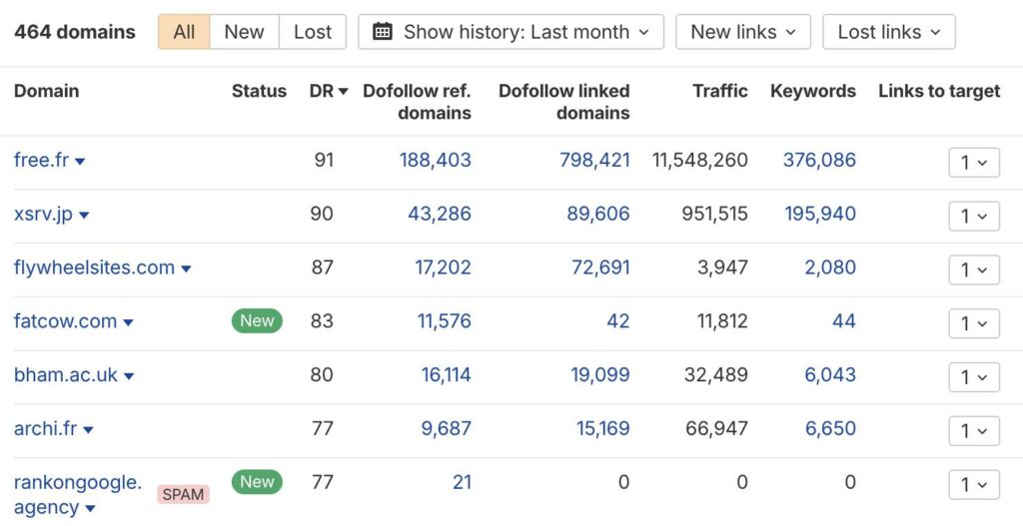Click the bham.ac.uk domain link

click(66, 375)
